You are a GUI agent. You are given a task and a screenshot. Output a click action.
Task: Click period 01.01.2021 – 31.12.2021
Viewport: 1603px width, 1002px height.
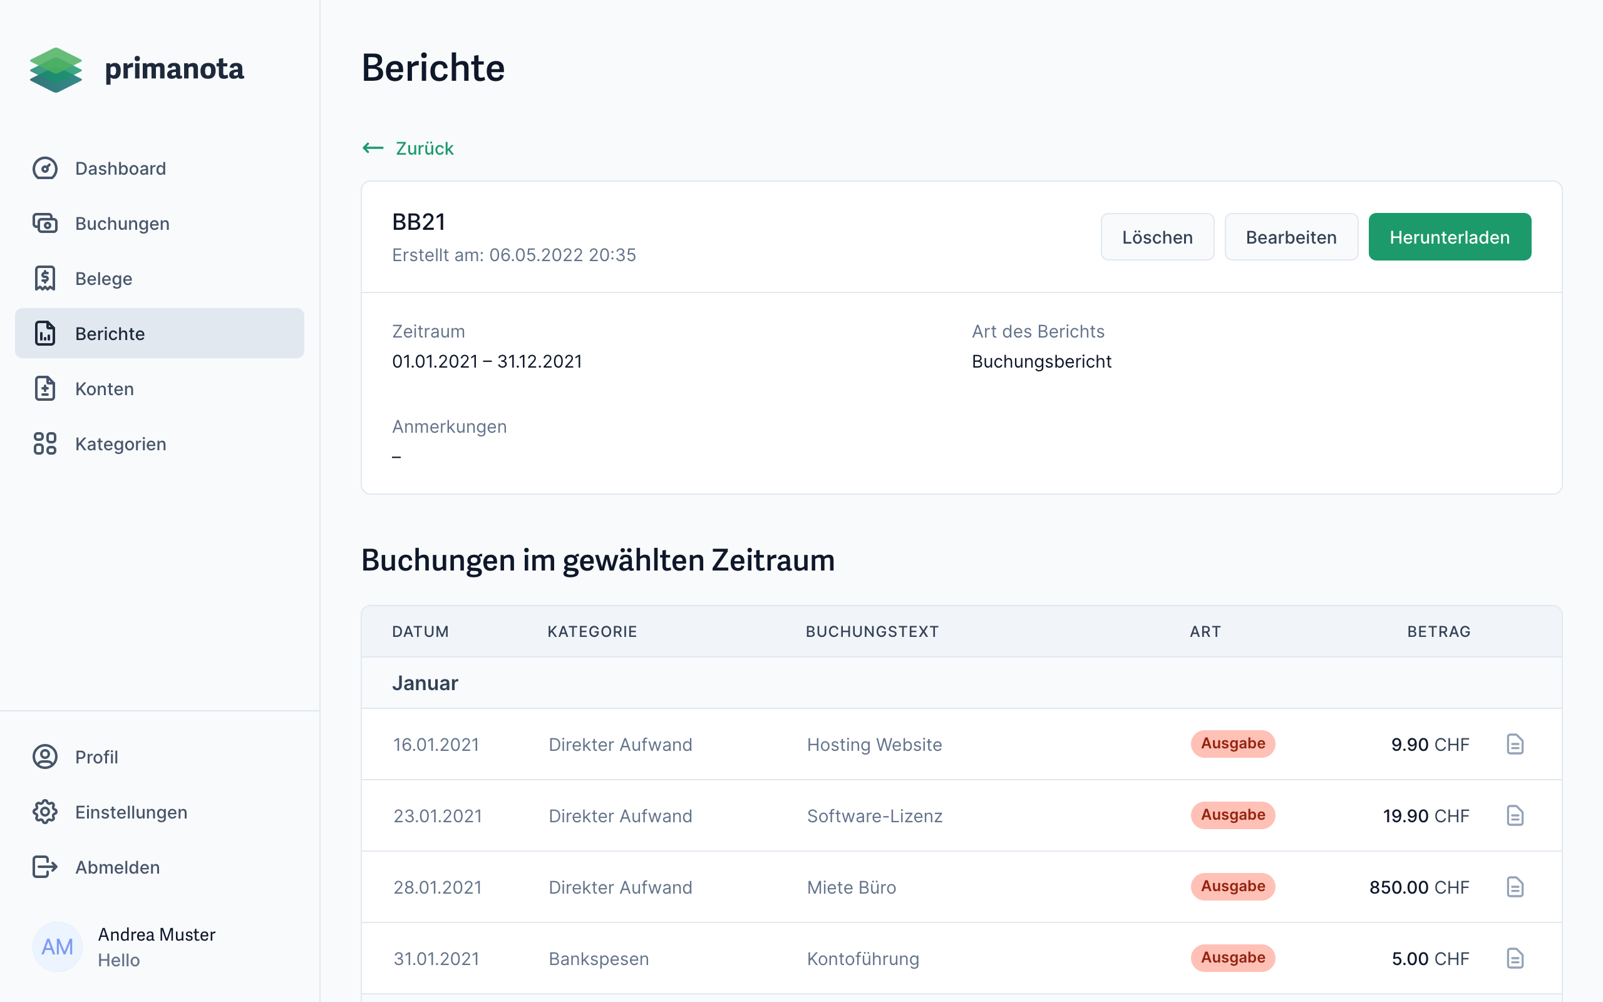click(x=487, y=361)
